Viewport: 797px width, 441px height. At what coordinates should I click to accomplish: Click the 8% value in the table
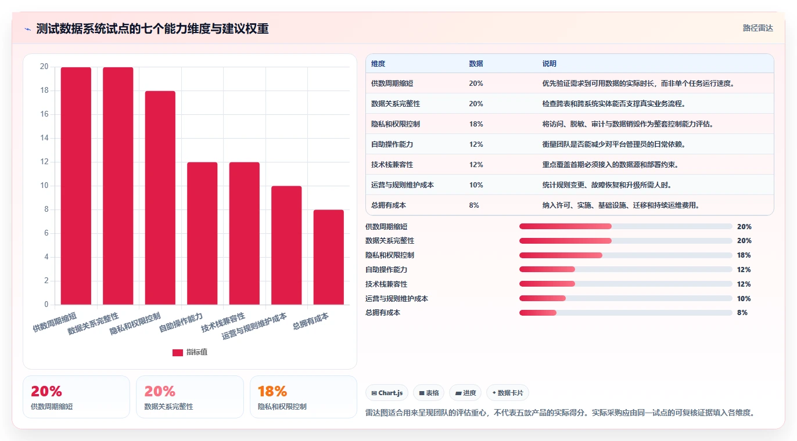click(474, 205)
